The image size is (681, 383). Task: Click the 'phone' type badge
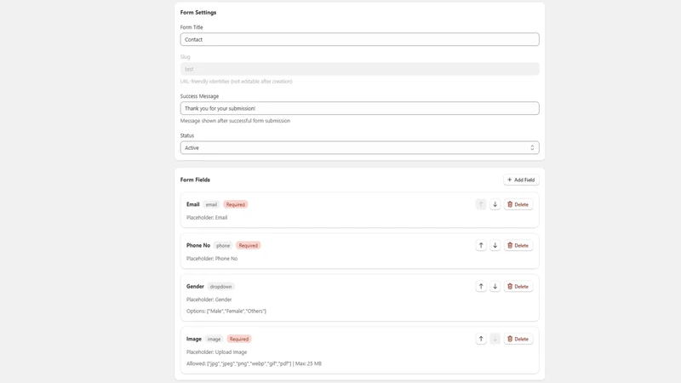coord(223,245)
